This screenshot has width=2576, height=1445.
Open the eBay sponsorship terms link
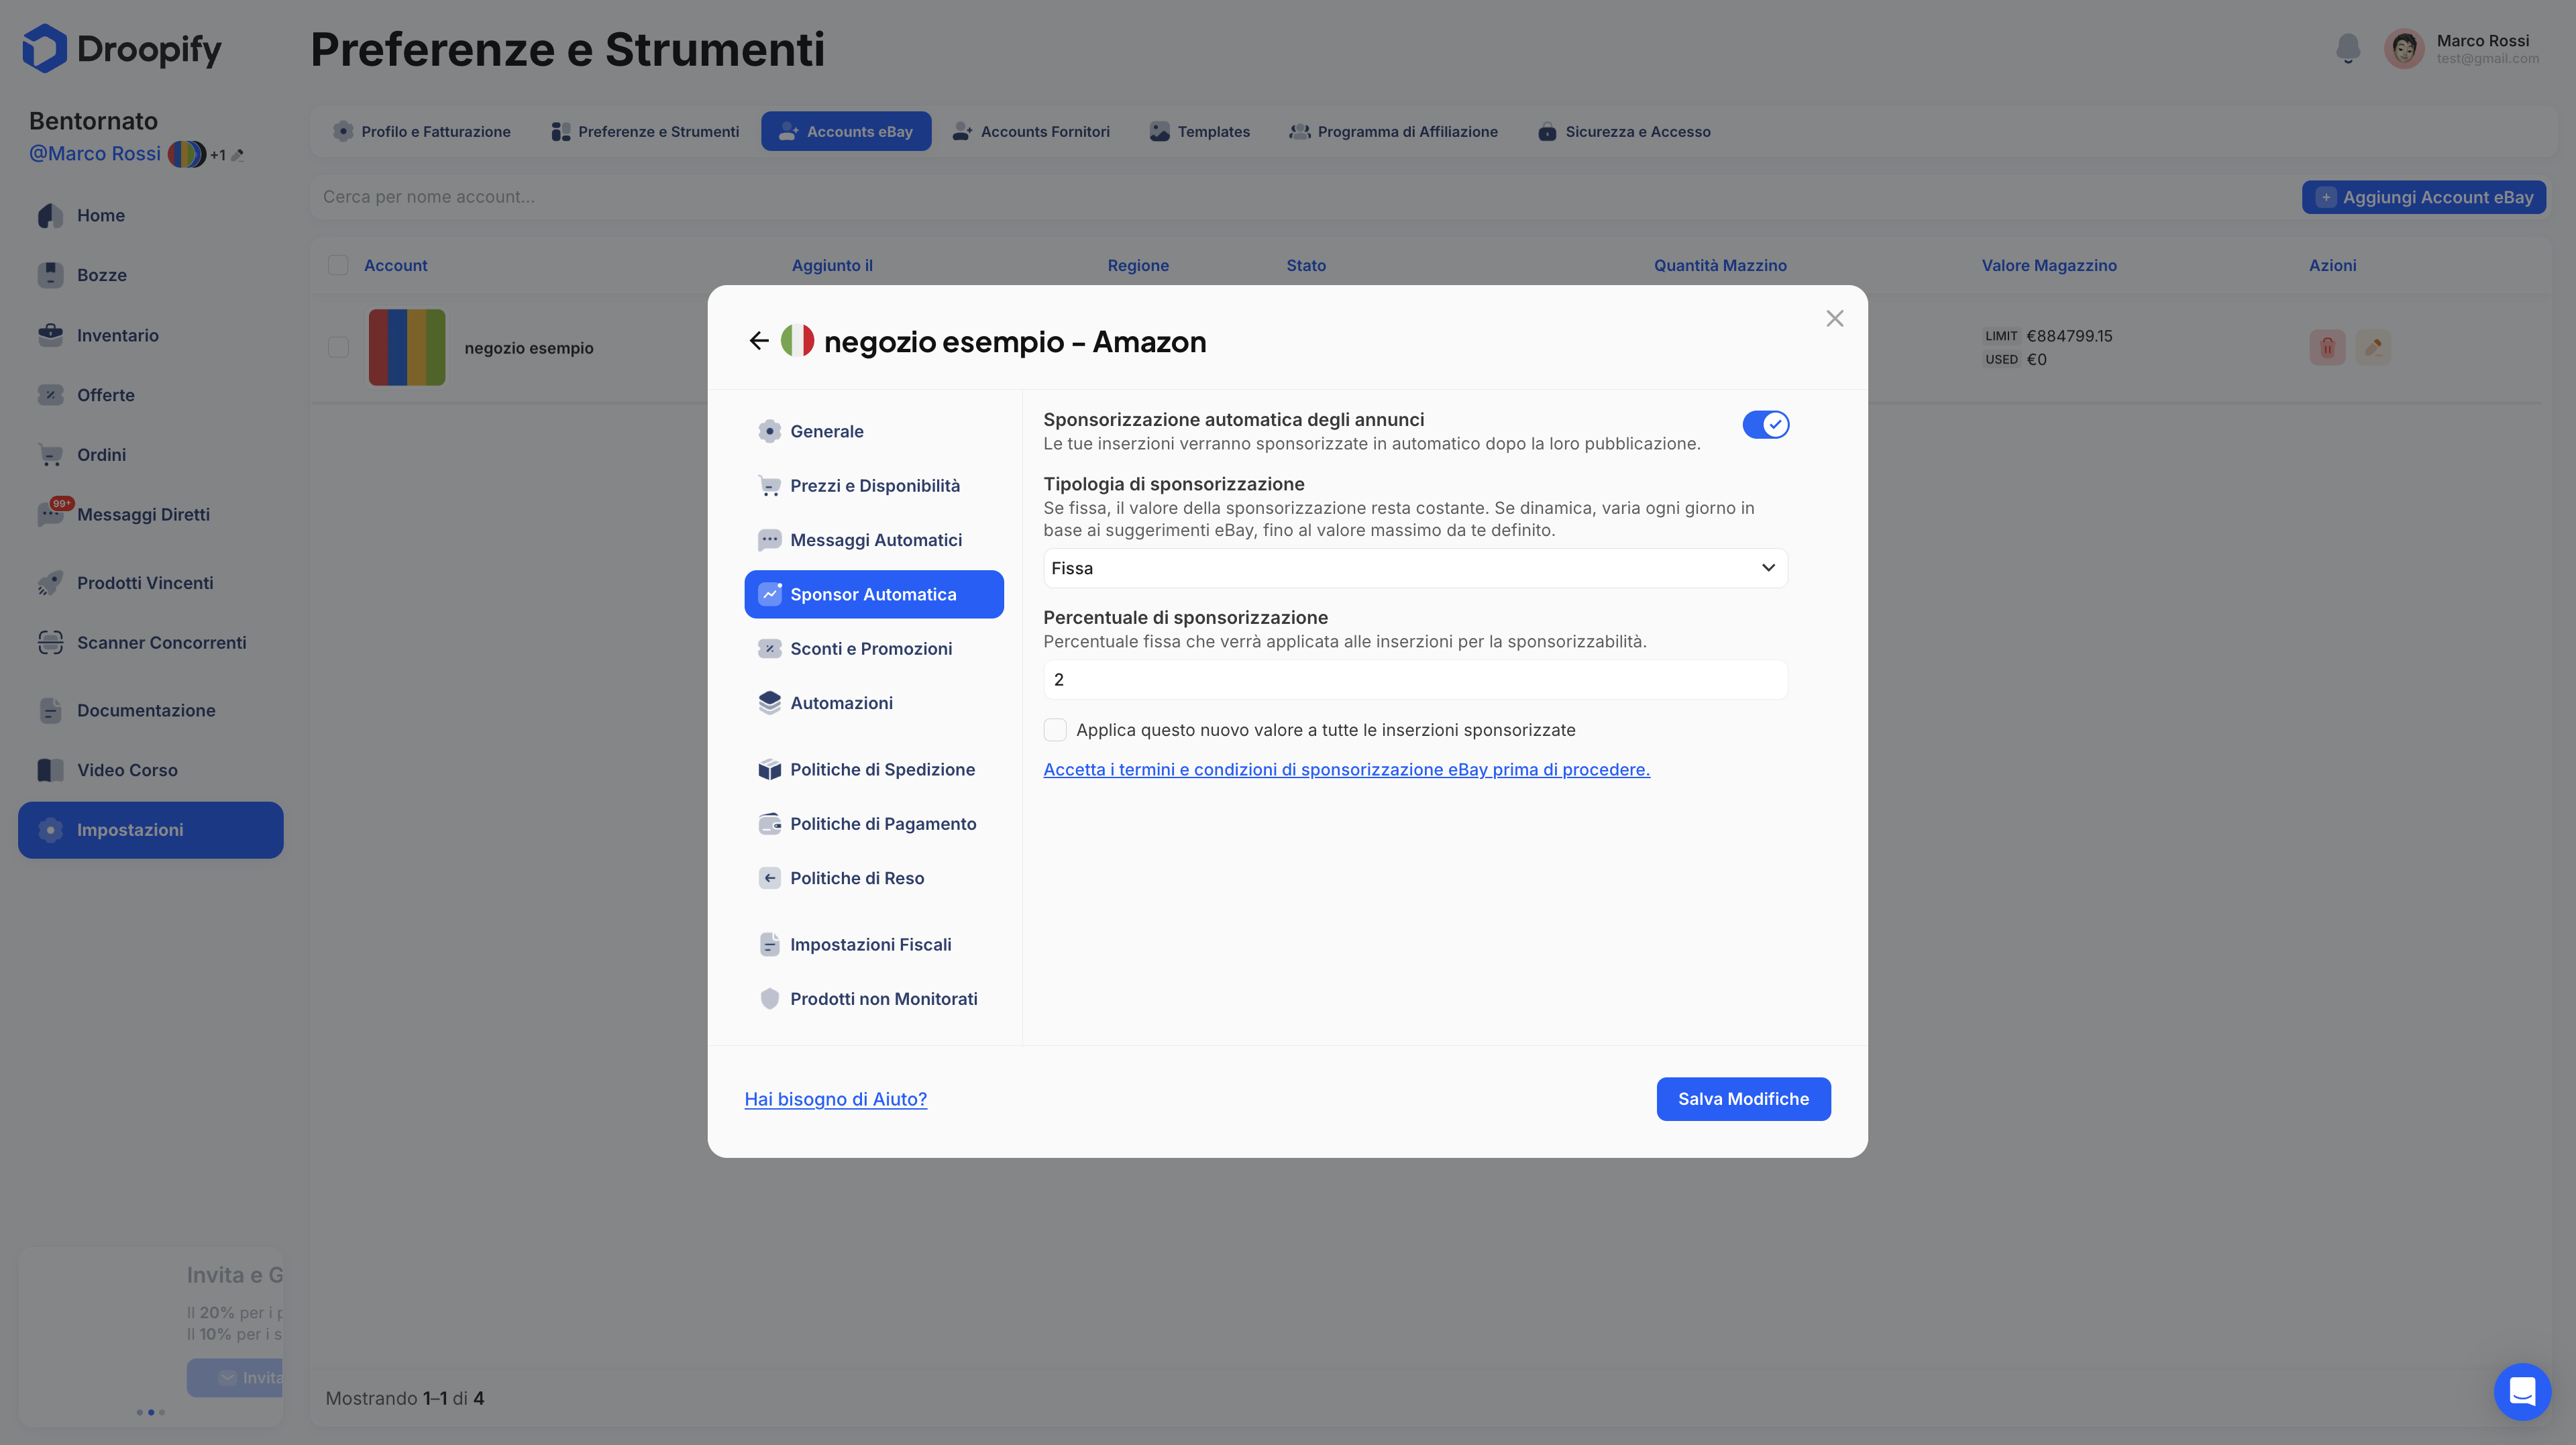coord(1346,769)
